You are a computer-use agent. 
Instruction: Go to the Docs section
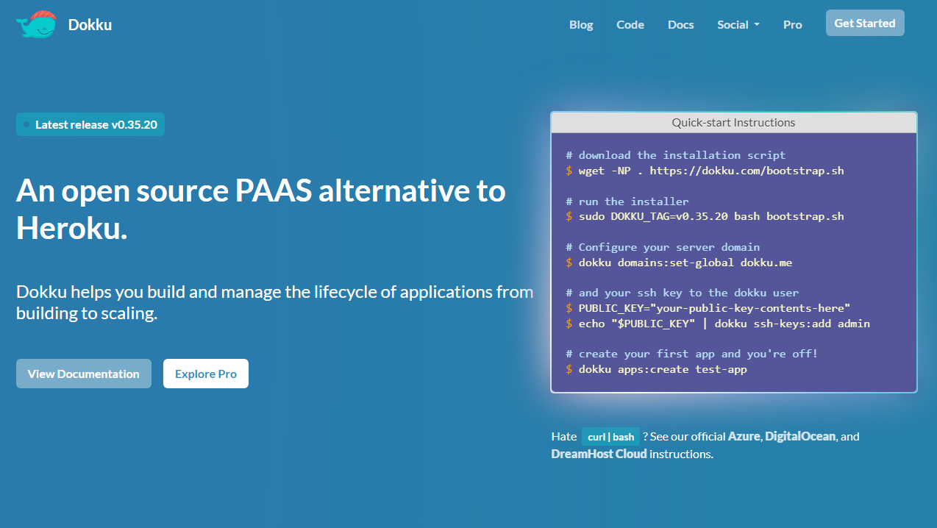(x=680, y=24)
